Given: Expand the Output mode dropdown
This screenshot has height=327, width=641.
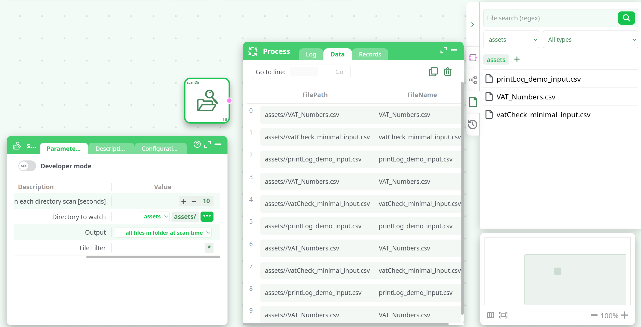Looking at the screenshot, I should (163, 233).
